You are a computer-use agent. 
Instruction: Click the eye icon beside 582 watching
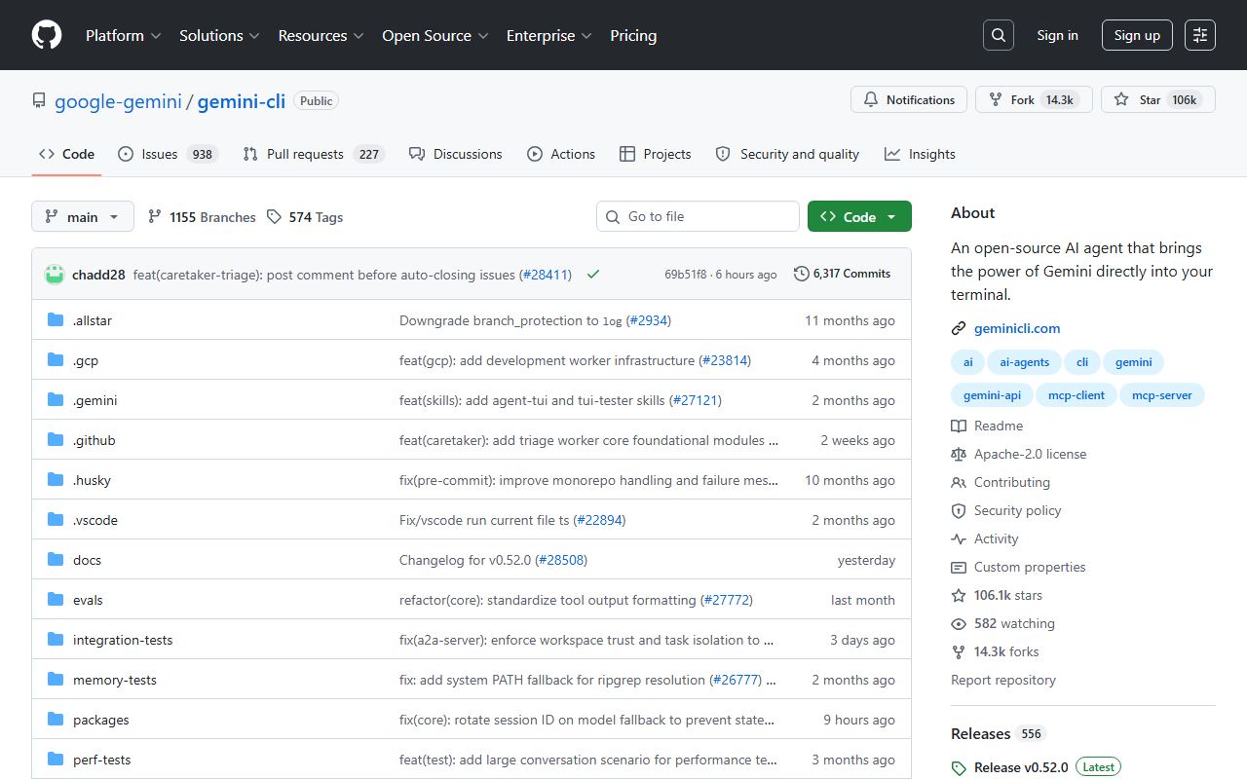959,623
